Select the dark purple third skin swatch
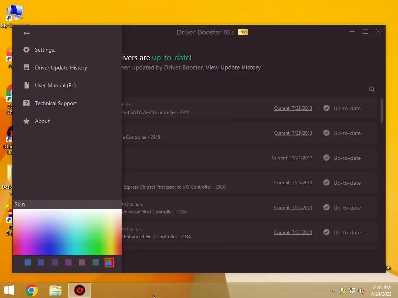Viewport: 398px width, 298px height. 55,263
